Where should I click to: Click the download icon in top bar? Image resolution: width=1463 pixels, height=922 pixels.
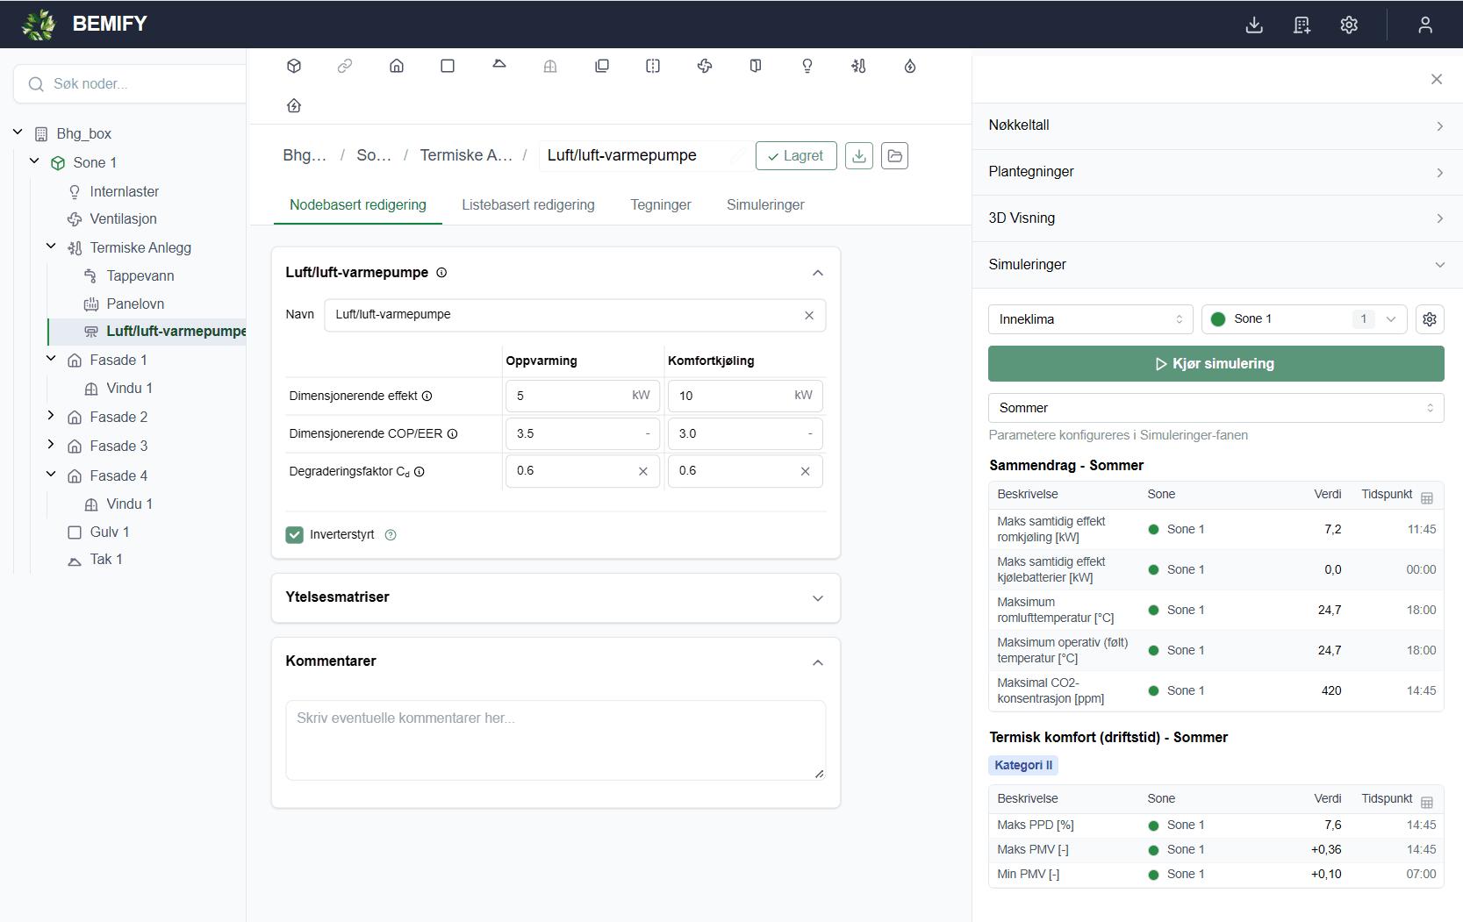(1254, 25)
